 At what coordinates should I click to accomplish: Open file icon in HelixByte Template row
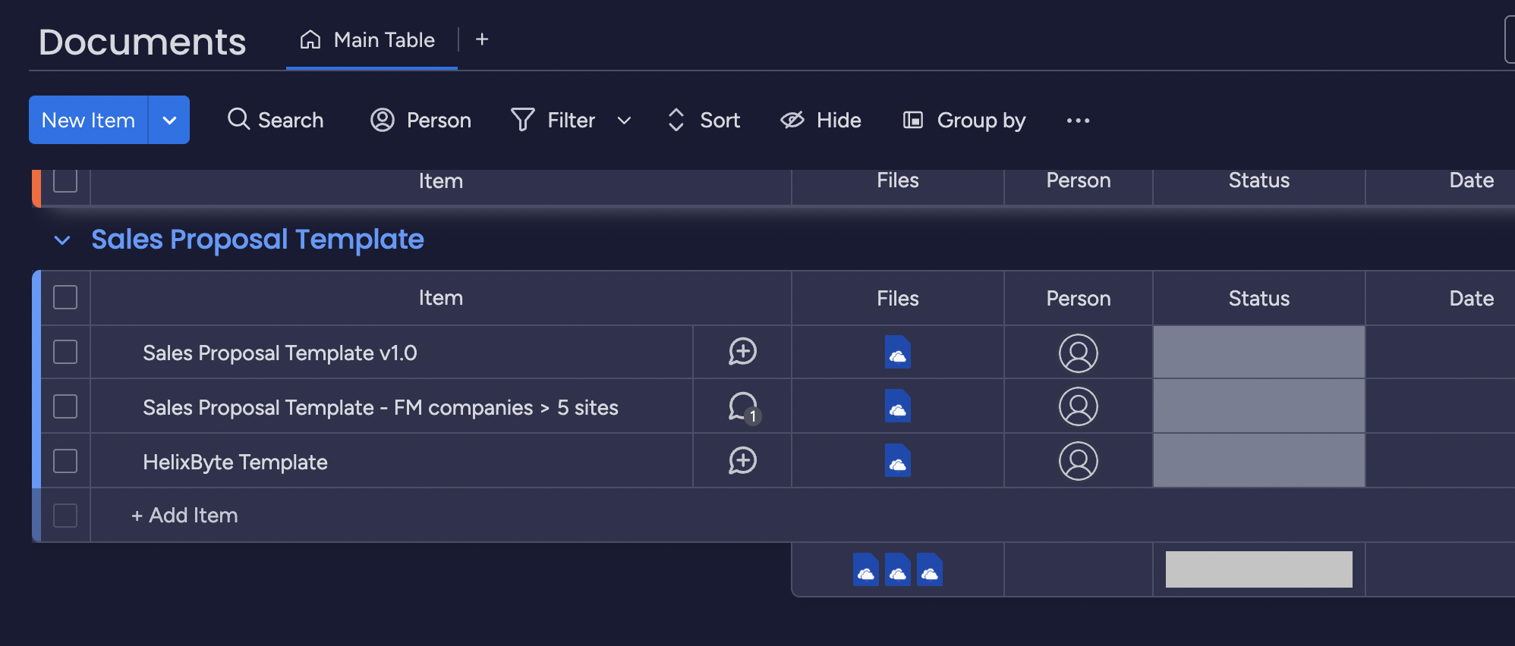click(897, 461)
